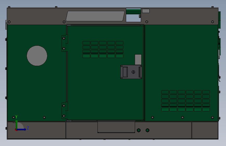Select the recessed rectangular pocket in the base frame

coord(116,127)
